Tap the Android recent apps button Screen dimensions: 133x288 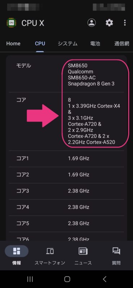30,279
